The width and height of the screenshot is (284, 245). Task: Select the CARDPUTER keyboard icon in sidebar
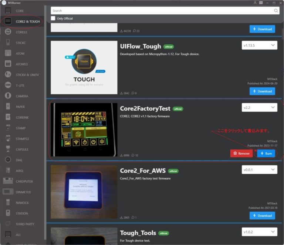point(8,181)
